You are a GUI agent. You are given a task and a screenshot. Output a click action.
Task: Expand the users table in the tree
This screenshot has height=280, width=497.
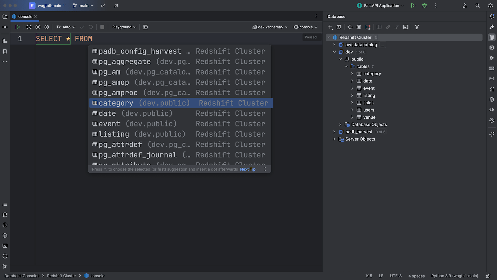352,110
